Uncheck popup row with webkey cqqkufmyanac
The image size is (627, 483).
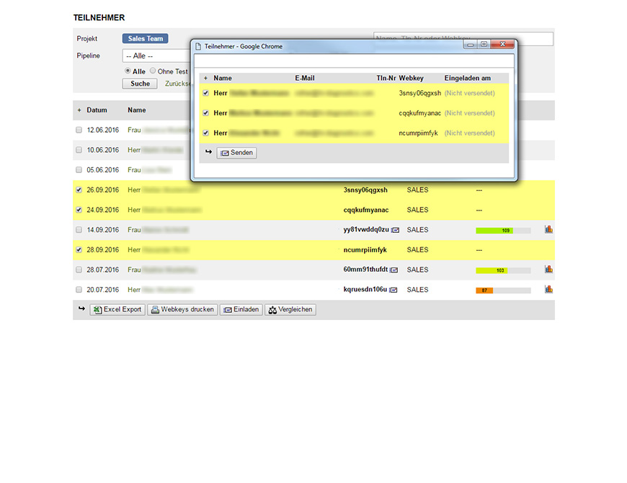pos(206,113)
